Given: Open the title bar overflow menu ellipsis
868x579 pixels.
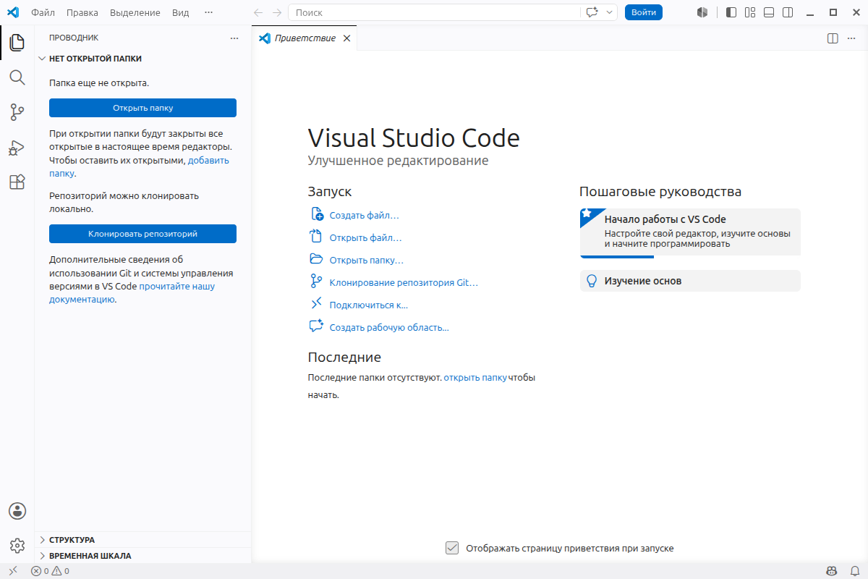Looking at the screenshot, I should [x=209, y=12].
